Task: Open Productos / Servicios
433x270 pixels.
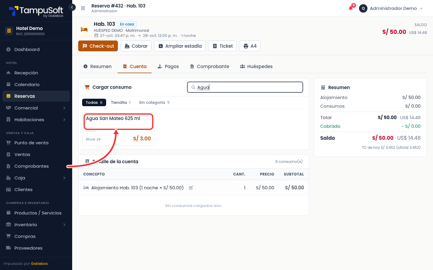Action: click(36, 213)
